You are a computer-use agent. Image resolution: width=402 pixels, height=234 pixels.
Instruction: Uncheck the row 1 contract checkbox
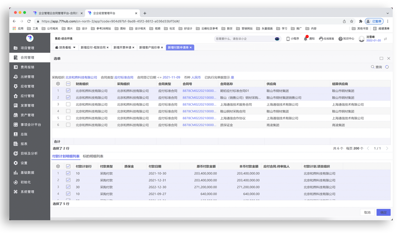68,91
